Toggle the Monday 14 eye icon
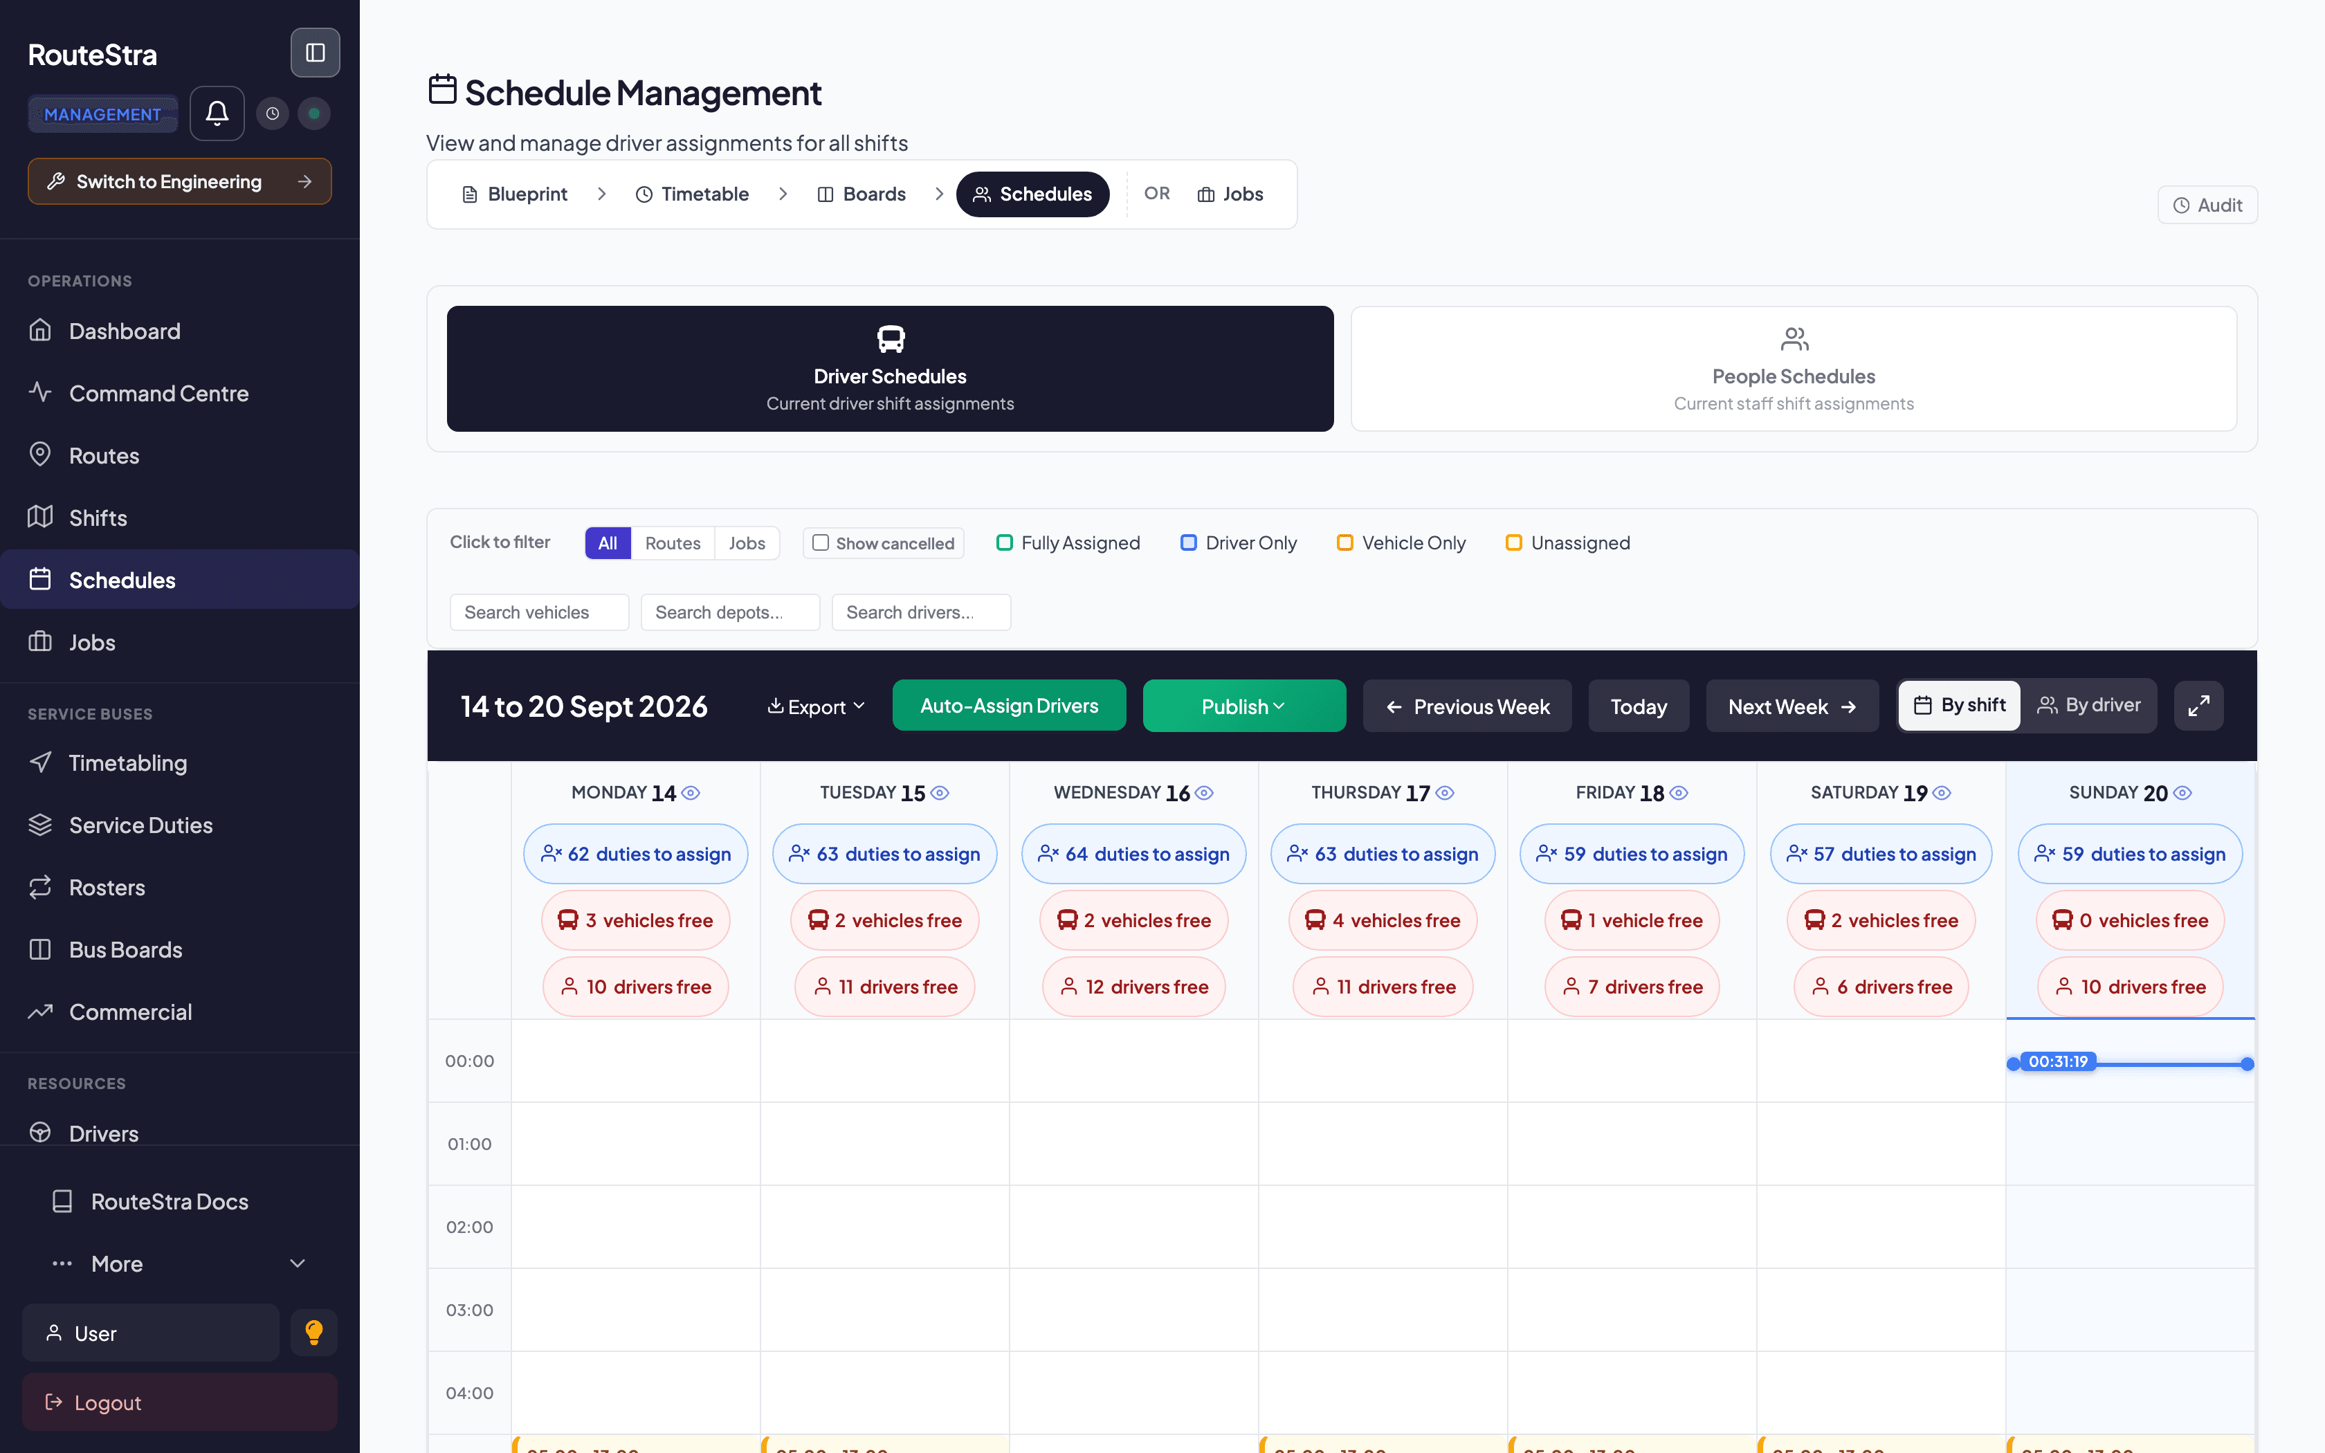This screenshot has height=1453, width=2325. [691, 793]
